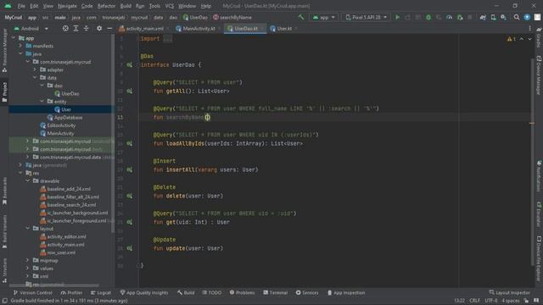Open Search Everywhere magnifier icon
Viewport: 543px width, 305px height.
(x=517, y=17)
